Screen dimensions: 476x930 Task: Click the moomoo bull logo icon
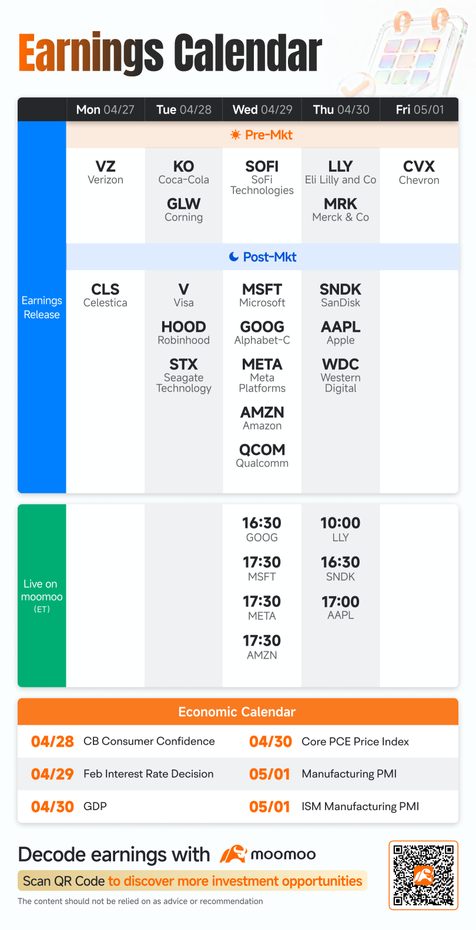click(233, 854)
